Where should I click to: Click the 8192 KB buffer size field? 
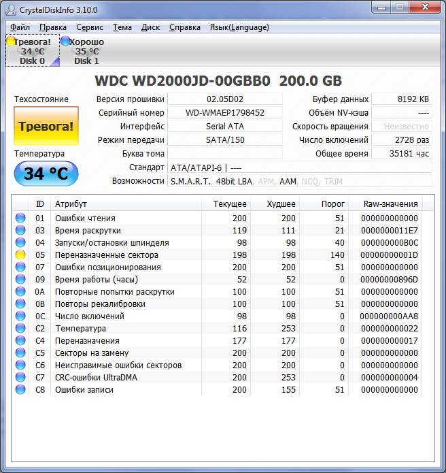[402, 99]
